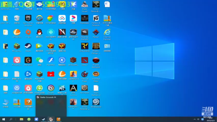Launch Blackwake from the desktop

pos(85,18)
